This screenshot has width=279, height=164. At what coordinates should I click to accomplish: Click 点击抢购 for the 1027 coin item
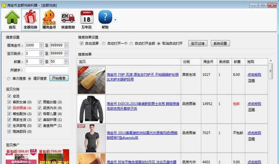(254, 75)
